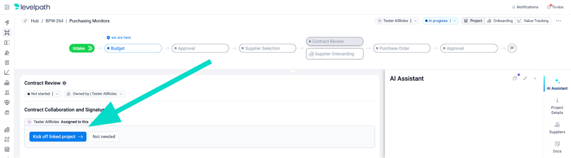Switch to the Value Tracking tab
The height and width of the screenshot is (158, 571).
(533, 21)
